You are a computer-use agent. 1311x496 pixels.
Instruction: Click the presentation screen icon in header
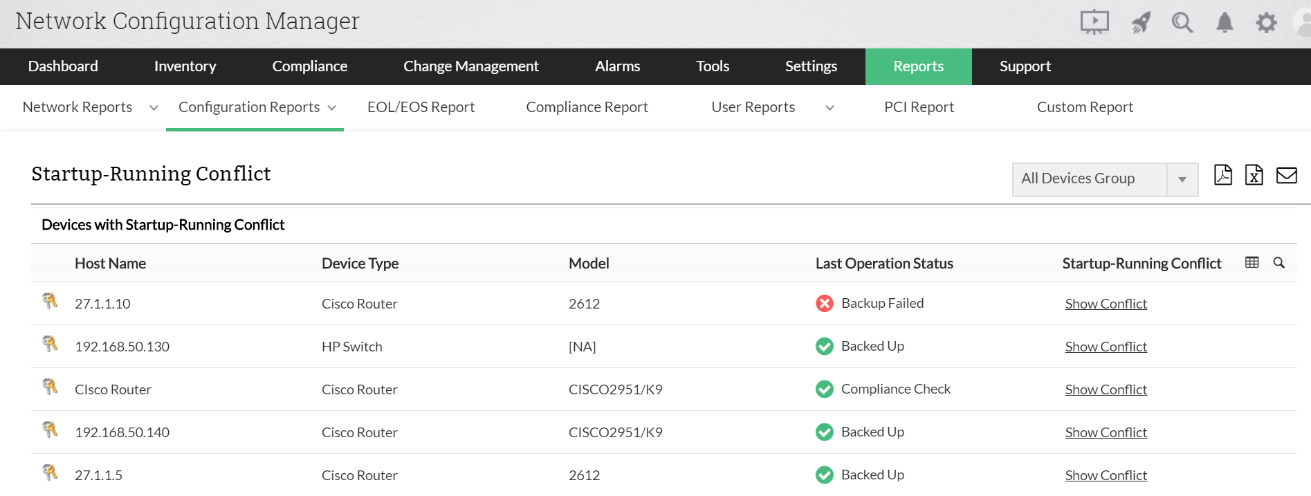1094,22
